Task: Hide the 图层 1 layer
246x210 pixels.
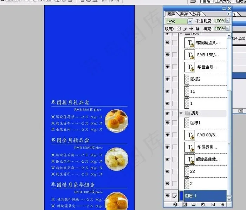Action: coord(167,196)
